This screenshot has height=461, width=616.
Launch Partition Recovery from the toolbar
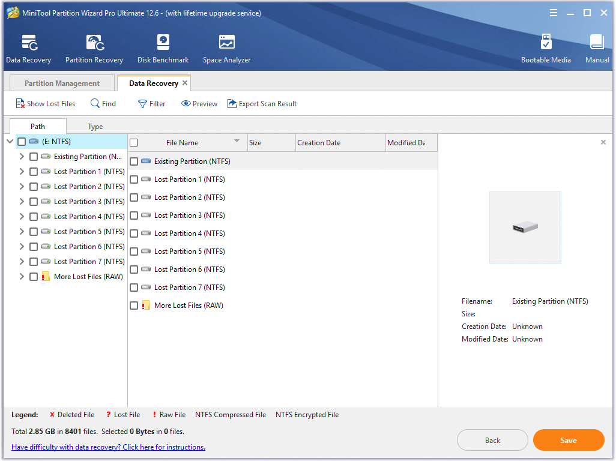(x=95, y=43)
